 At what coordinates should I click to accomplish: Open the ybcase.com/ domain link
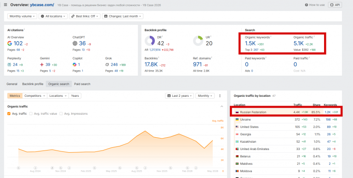pyautogui.click(x=42, y=5)
